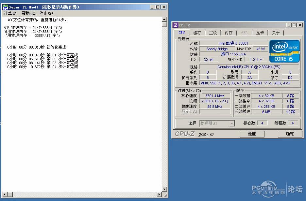Click the instruction set field with MMX, SSE
The height and width of the screenshot is (201, 306).
249,83
